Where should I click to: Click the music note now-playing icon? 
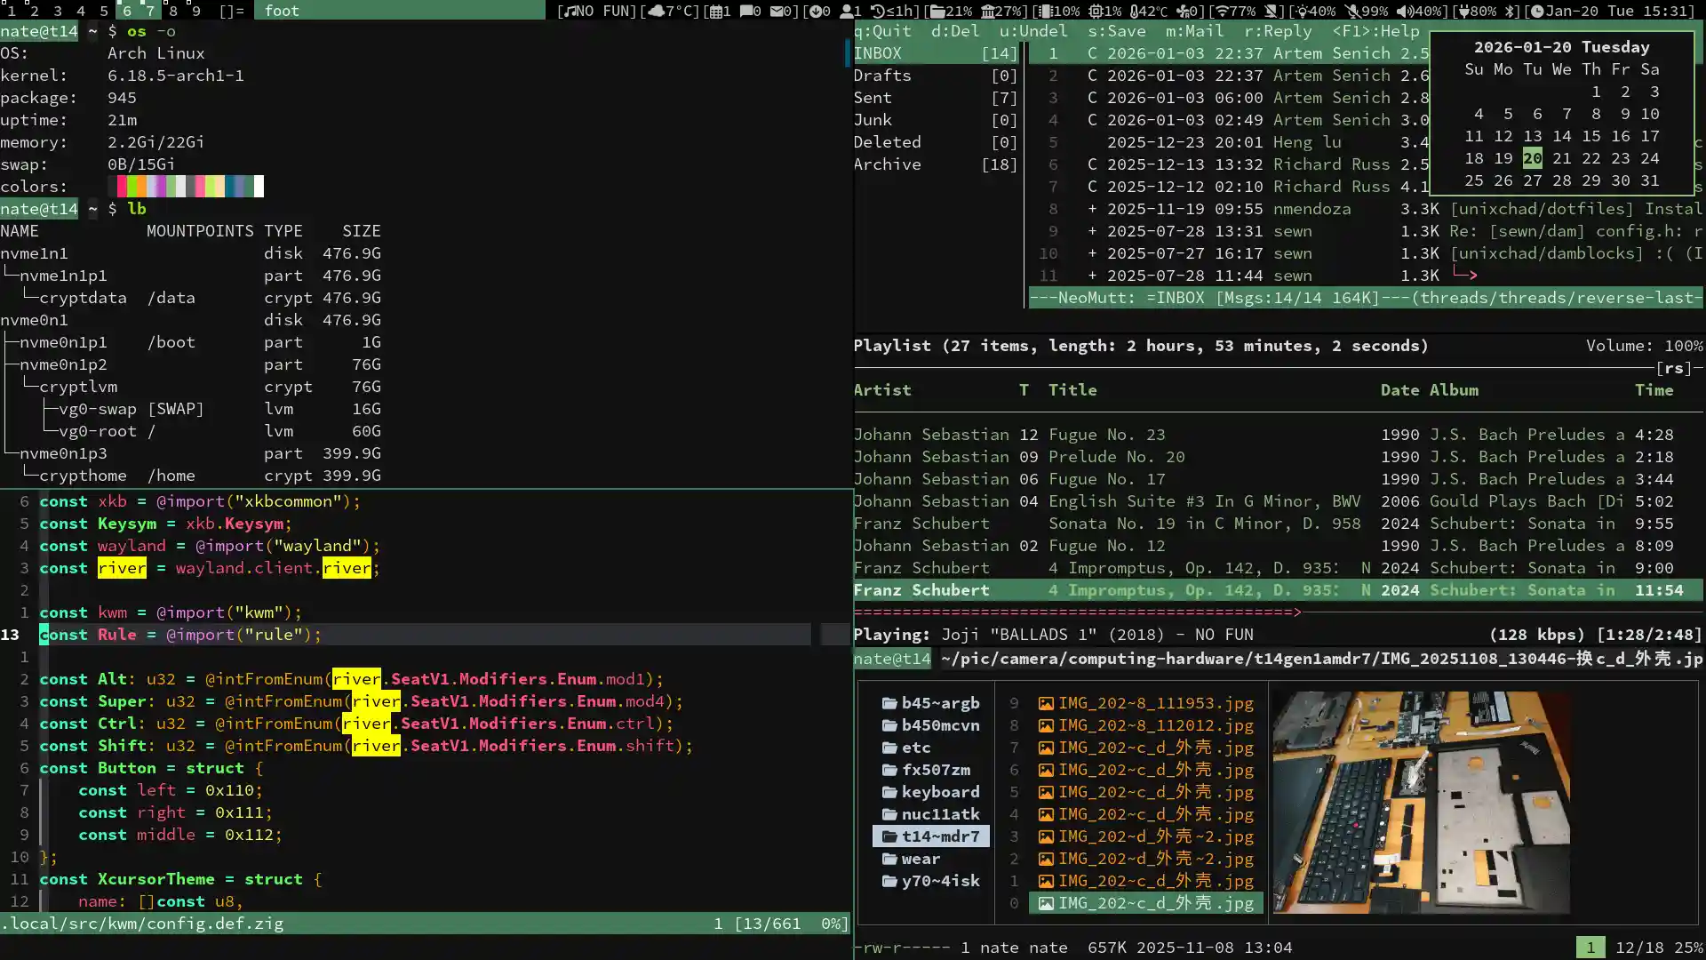click(x=569, y=11)
